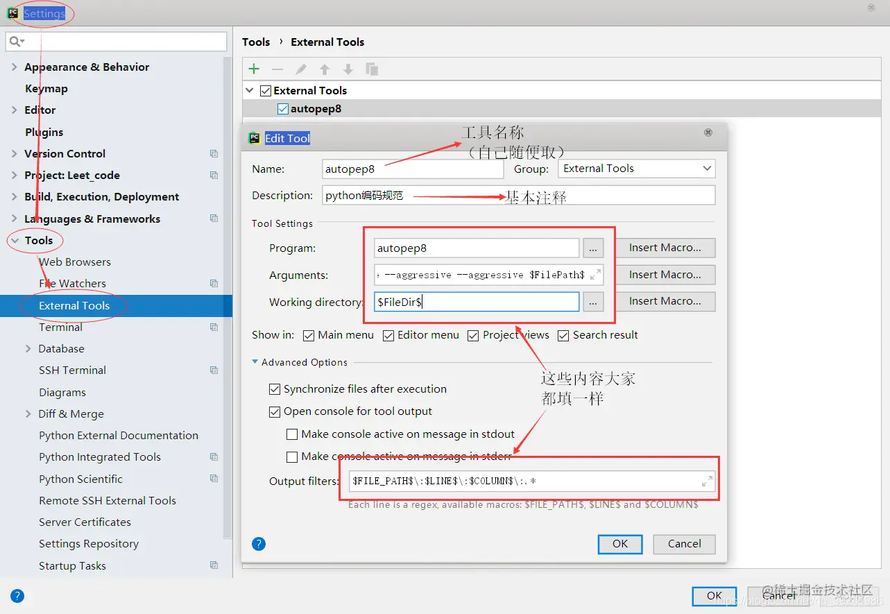Open help in the Settings window
Viewport: 890px width, 614px height.
(x=17, y=595)
